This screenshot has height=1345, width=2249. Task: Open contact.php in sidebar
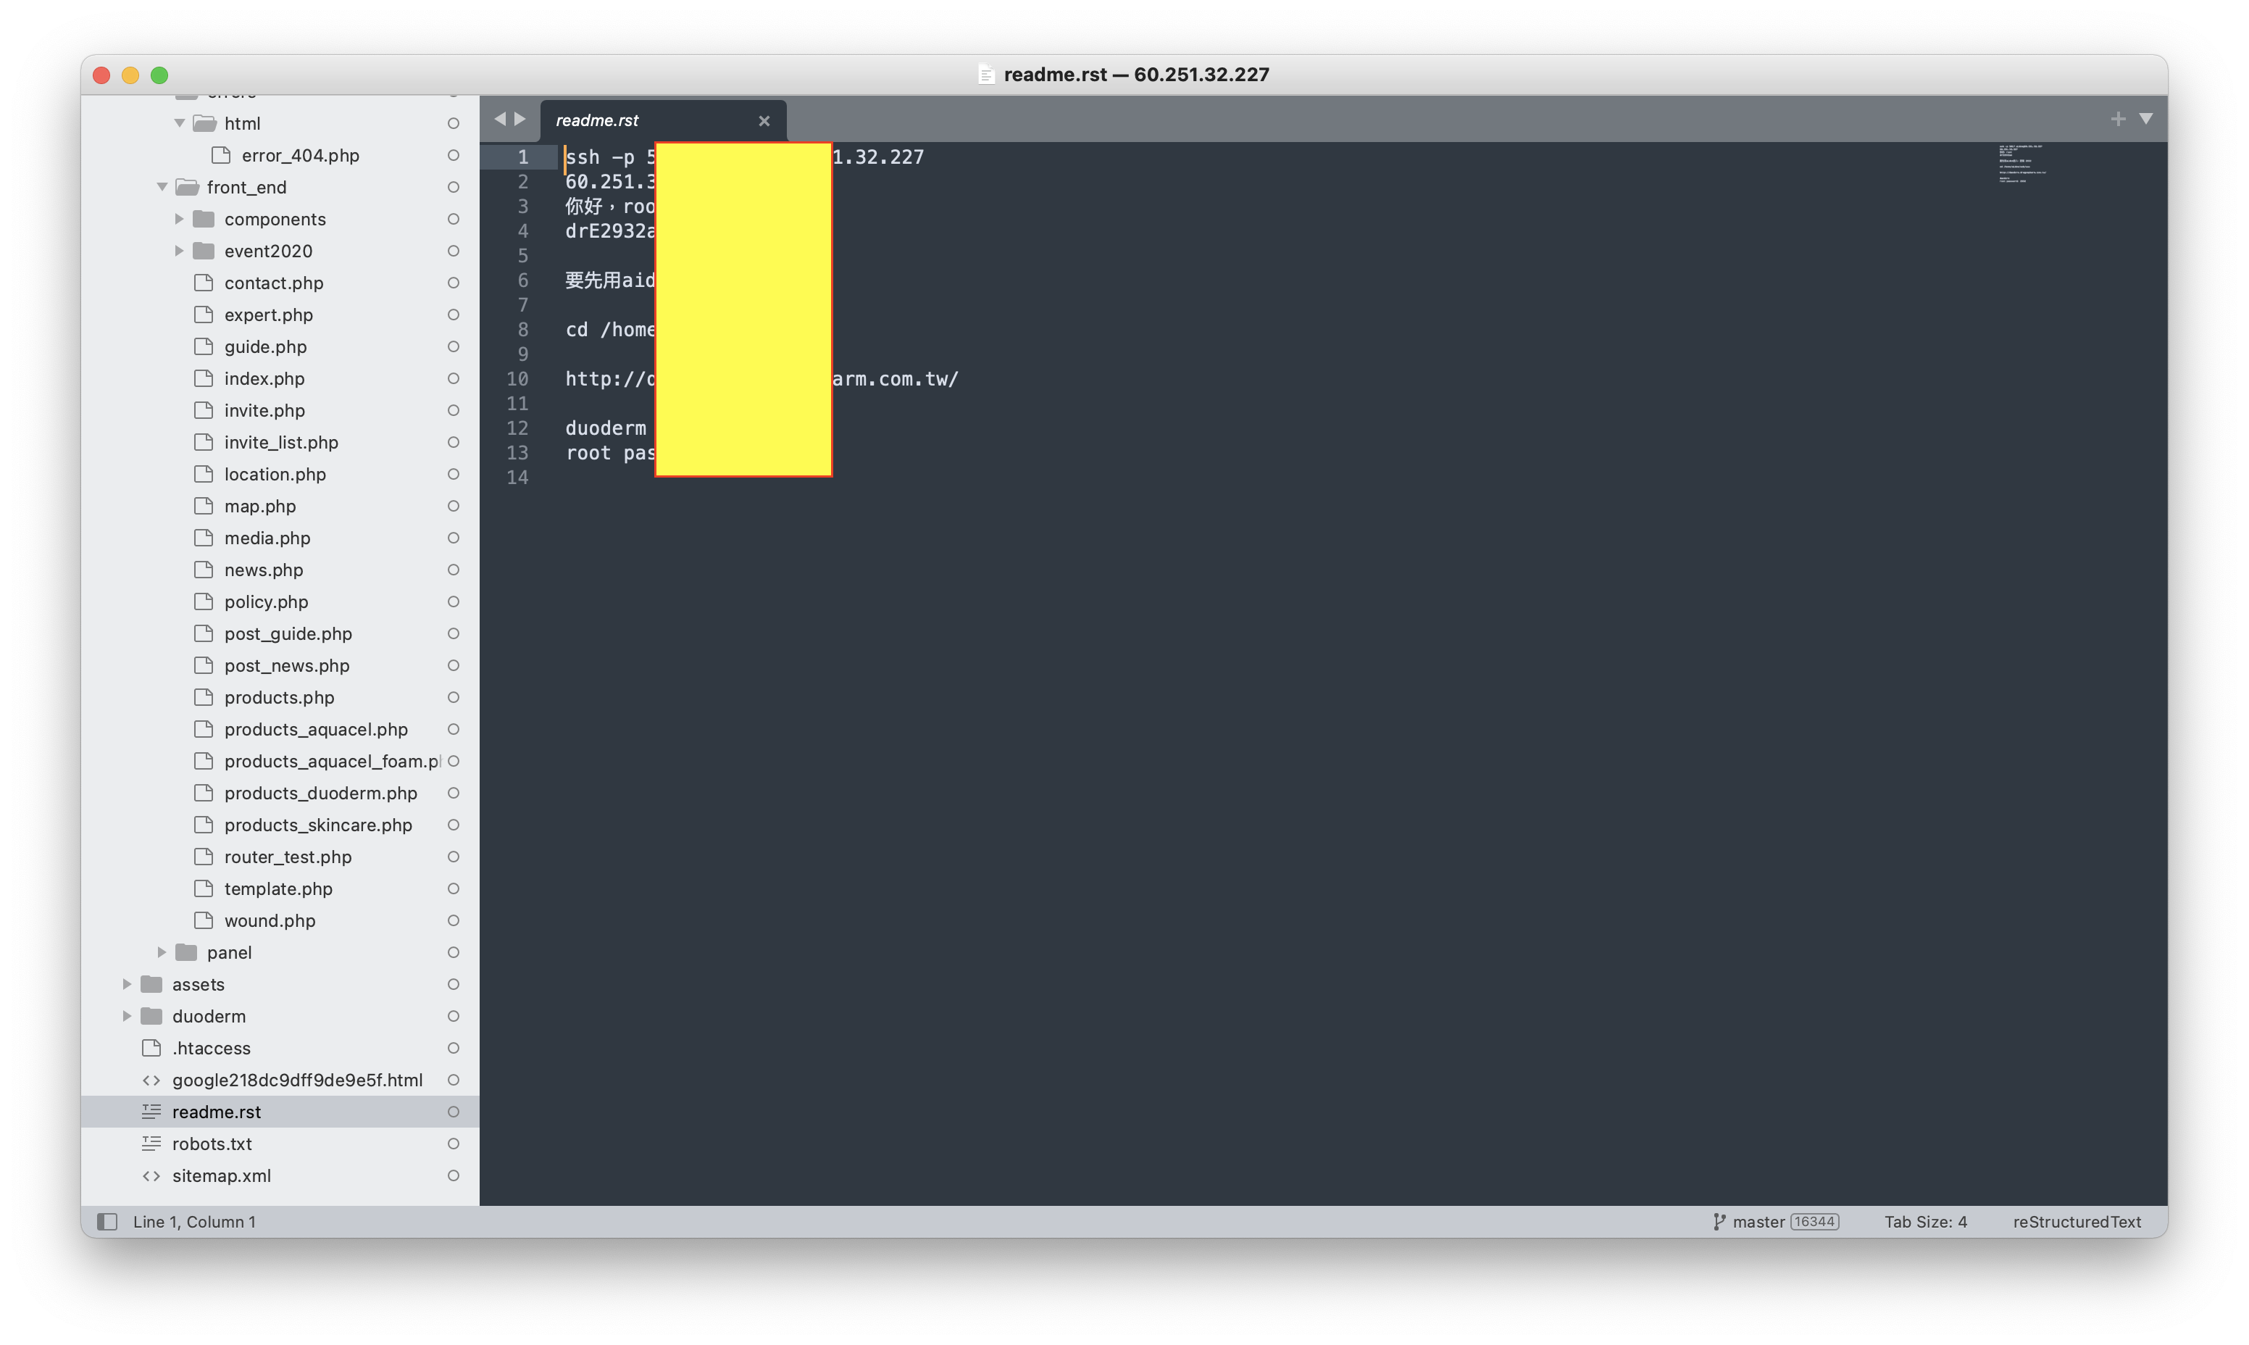pyautogui.click(x=274, y=283)
